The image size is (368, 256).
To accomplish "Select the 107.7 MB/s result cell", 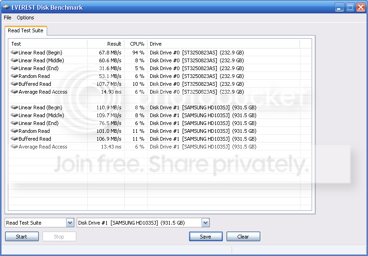I will 109,84.
